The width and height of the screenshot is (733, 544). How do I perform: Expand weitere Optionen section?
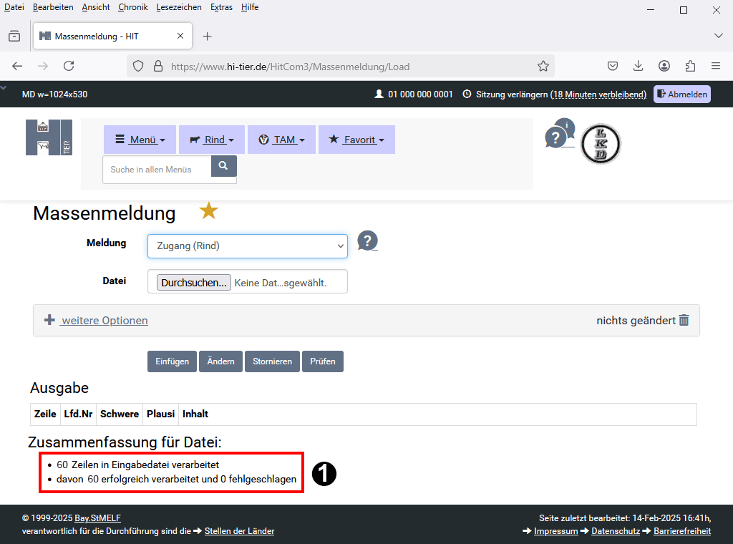[x=104, y=320]
